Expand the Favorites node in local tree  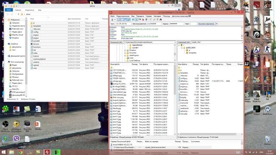[125, 53]
